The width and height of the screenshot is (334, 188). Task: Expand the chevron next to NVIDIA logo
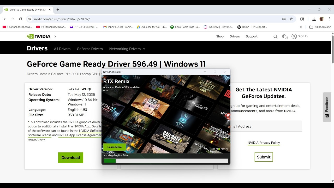click(x=55, y=36)
